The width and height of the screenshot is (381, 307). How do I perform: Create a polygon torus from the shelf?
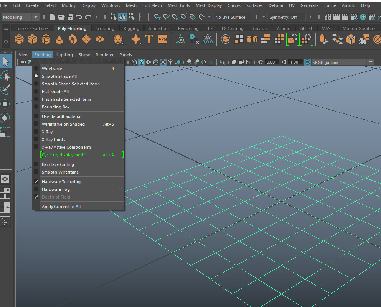(x=73, y=39)
